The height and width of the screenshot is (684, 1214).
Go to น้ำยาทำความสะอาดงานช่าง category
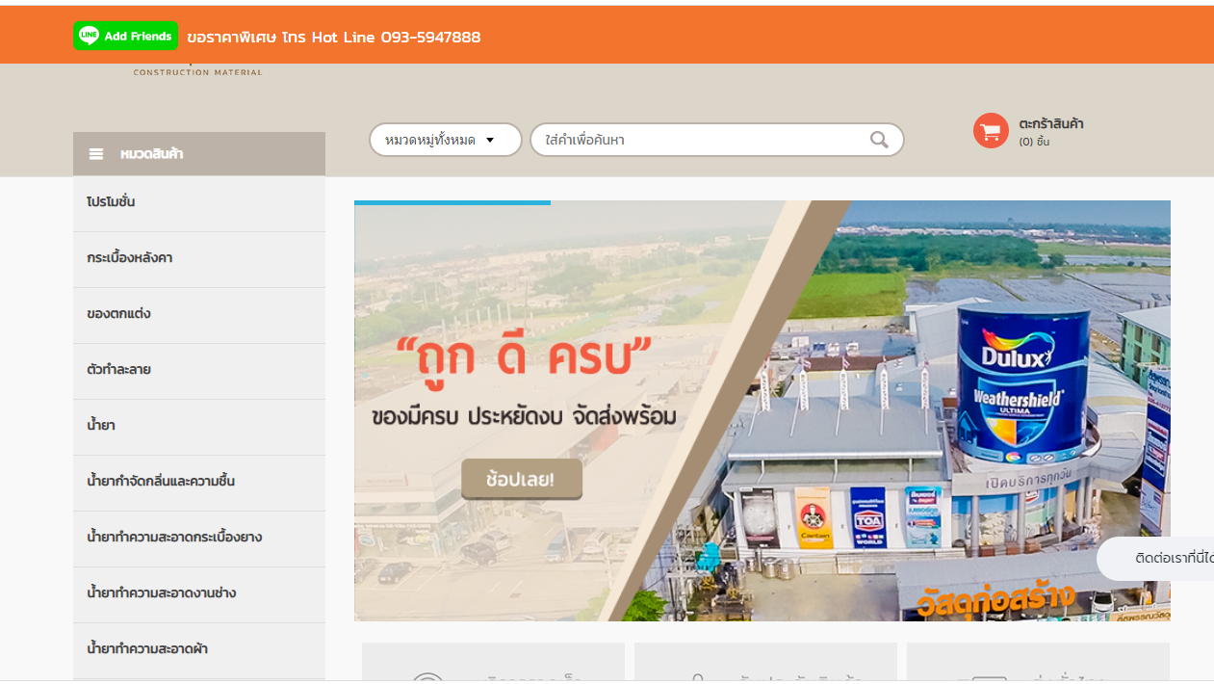coord(199,594)
